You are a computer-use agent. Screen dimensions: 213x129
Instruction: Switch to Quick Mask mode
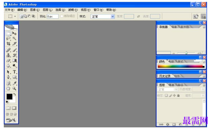pyautogui.click(x=14, y=108)
